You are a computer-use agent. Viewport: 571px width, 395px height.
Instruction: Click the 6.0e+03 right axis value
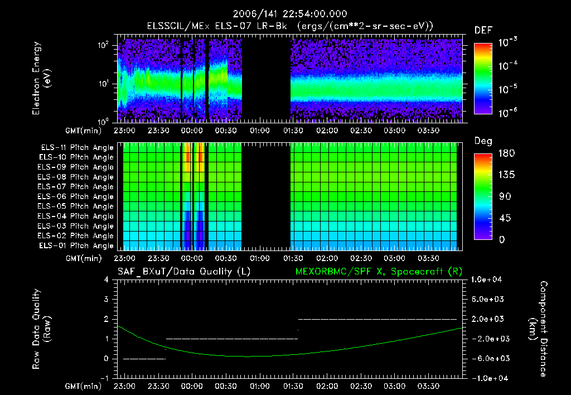tap(488, 299)
